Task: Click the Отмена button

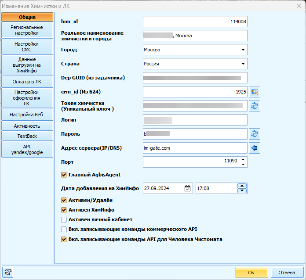Action: tap(287, 273)
